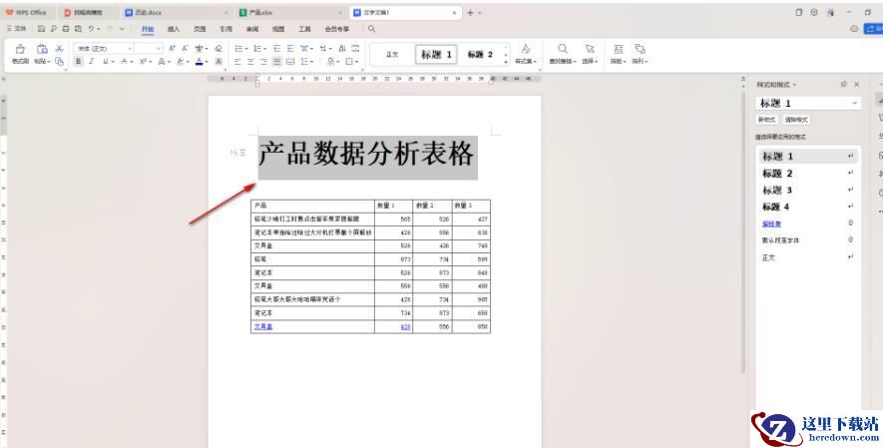Click the Save icon in quick access bar
This screenshot has width=883, height=448.
point(41,29)
